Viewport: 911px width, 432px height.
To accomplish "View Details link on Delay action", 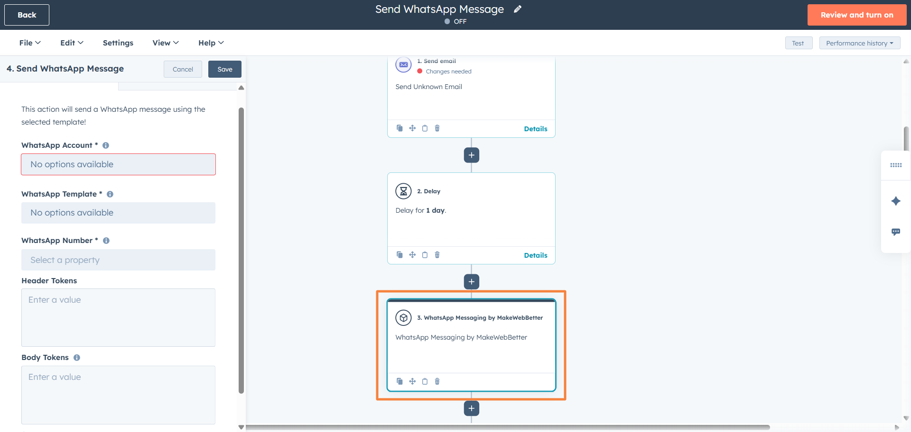I will 535,255.
